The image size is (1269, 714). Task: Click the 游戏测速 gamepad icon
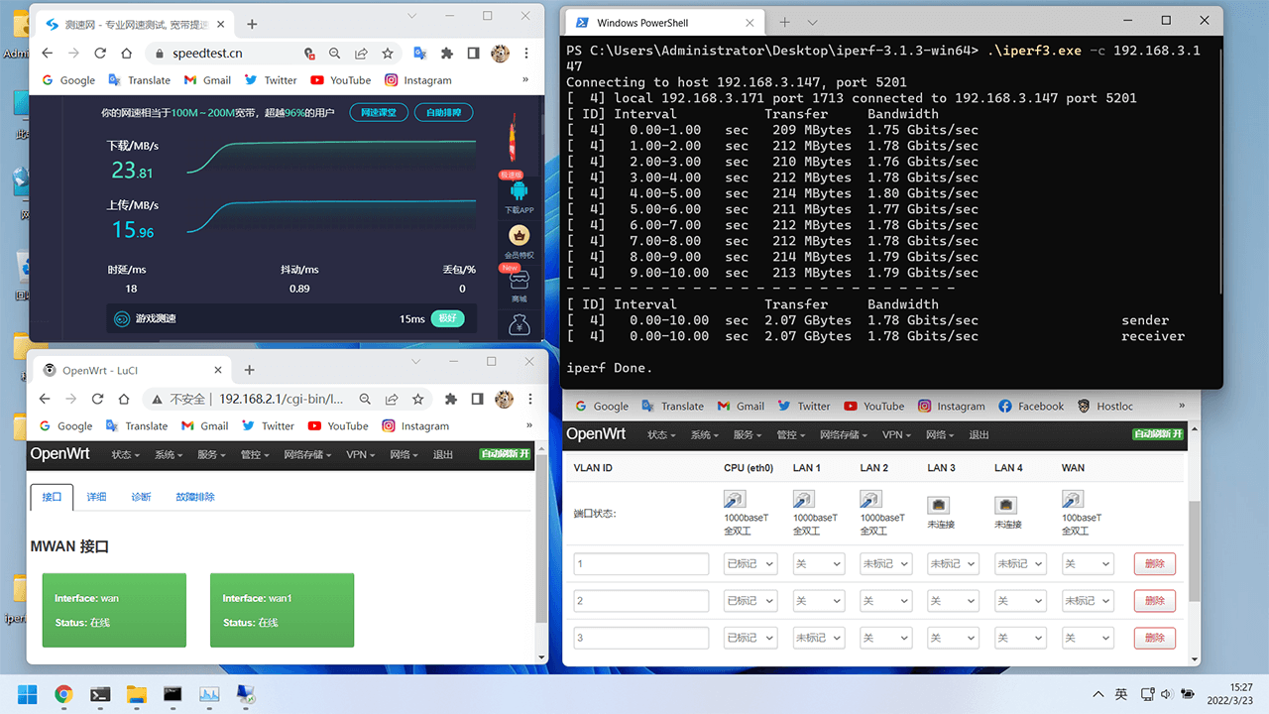point(122,318)
